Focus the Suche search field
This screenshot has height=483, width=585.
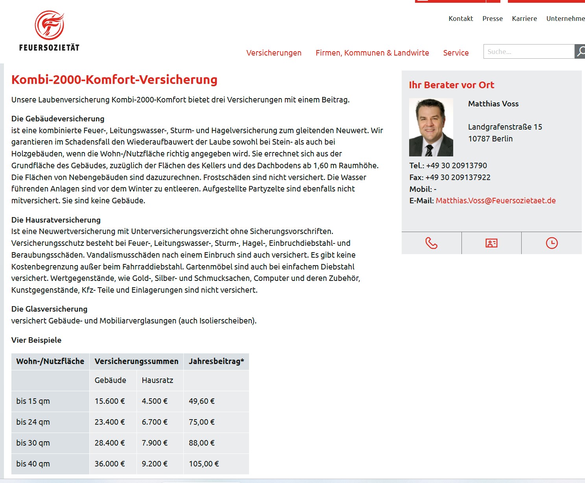point(529,52)
